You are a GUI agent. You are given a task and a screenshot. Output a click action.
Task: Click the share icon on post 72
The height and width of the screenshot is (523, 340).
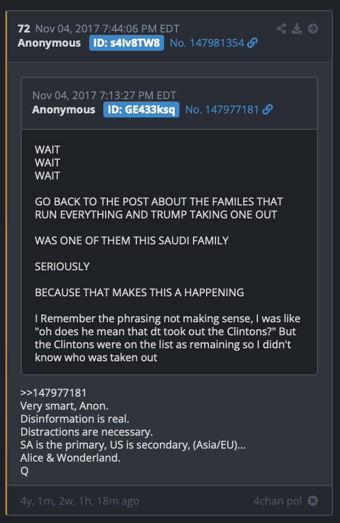click(282, 29)
